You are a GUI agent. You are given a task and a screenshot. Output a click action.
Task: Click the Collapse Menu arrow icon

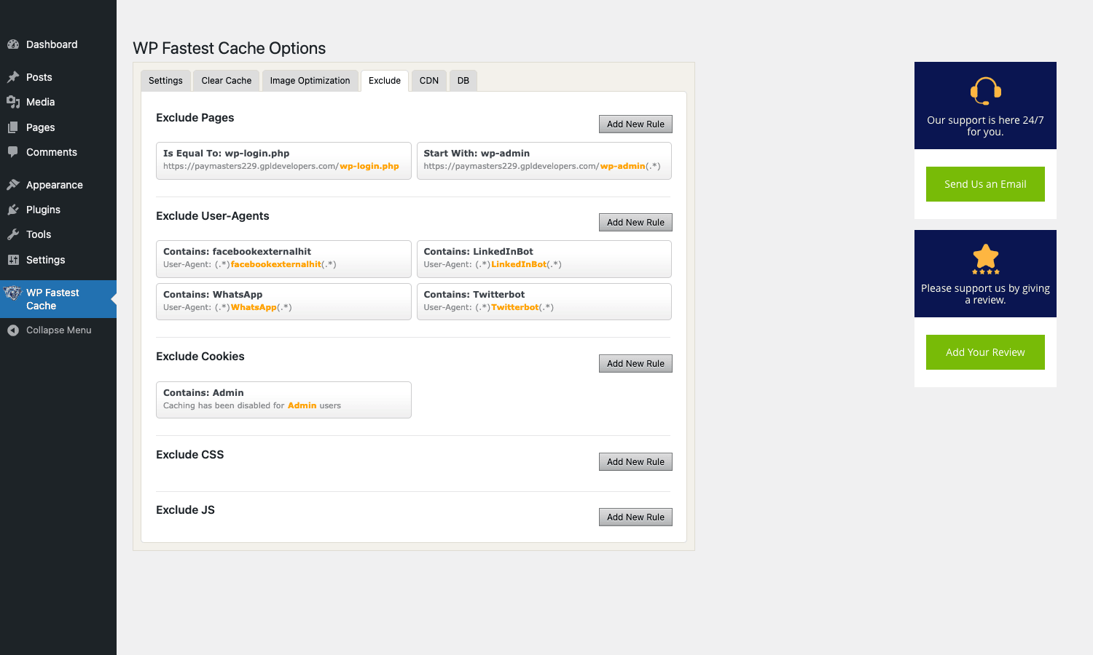click(13, 330)
